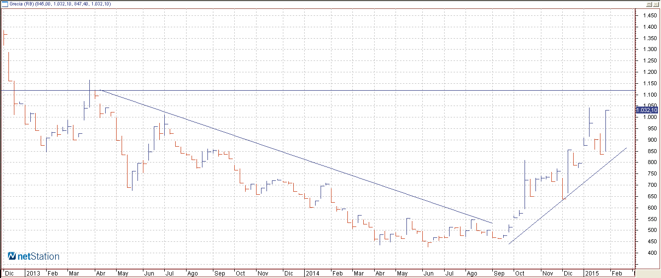Select the current price label 1.032,10
661x278 pixels.
647,110
